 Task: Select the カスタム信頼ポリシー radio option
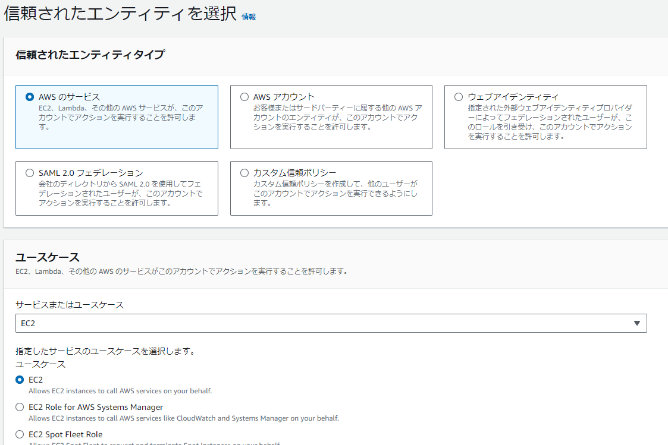coord(244,173)
